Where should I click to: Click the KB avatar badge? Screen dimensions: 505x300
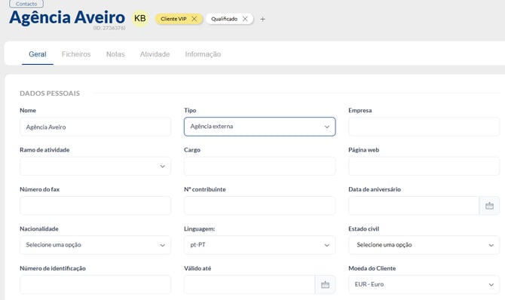coord(139,18)
